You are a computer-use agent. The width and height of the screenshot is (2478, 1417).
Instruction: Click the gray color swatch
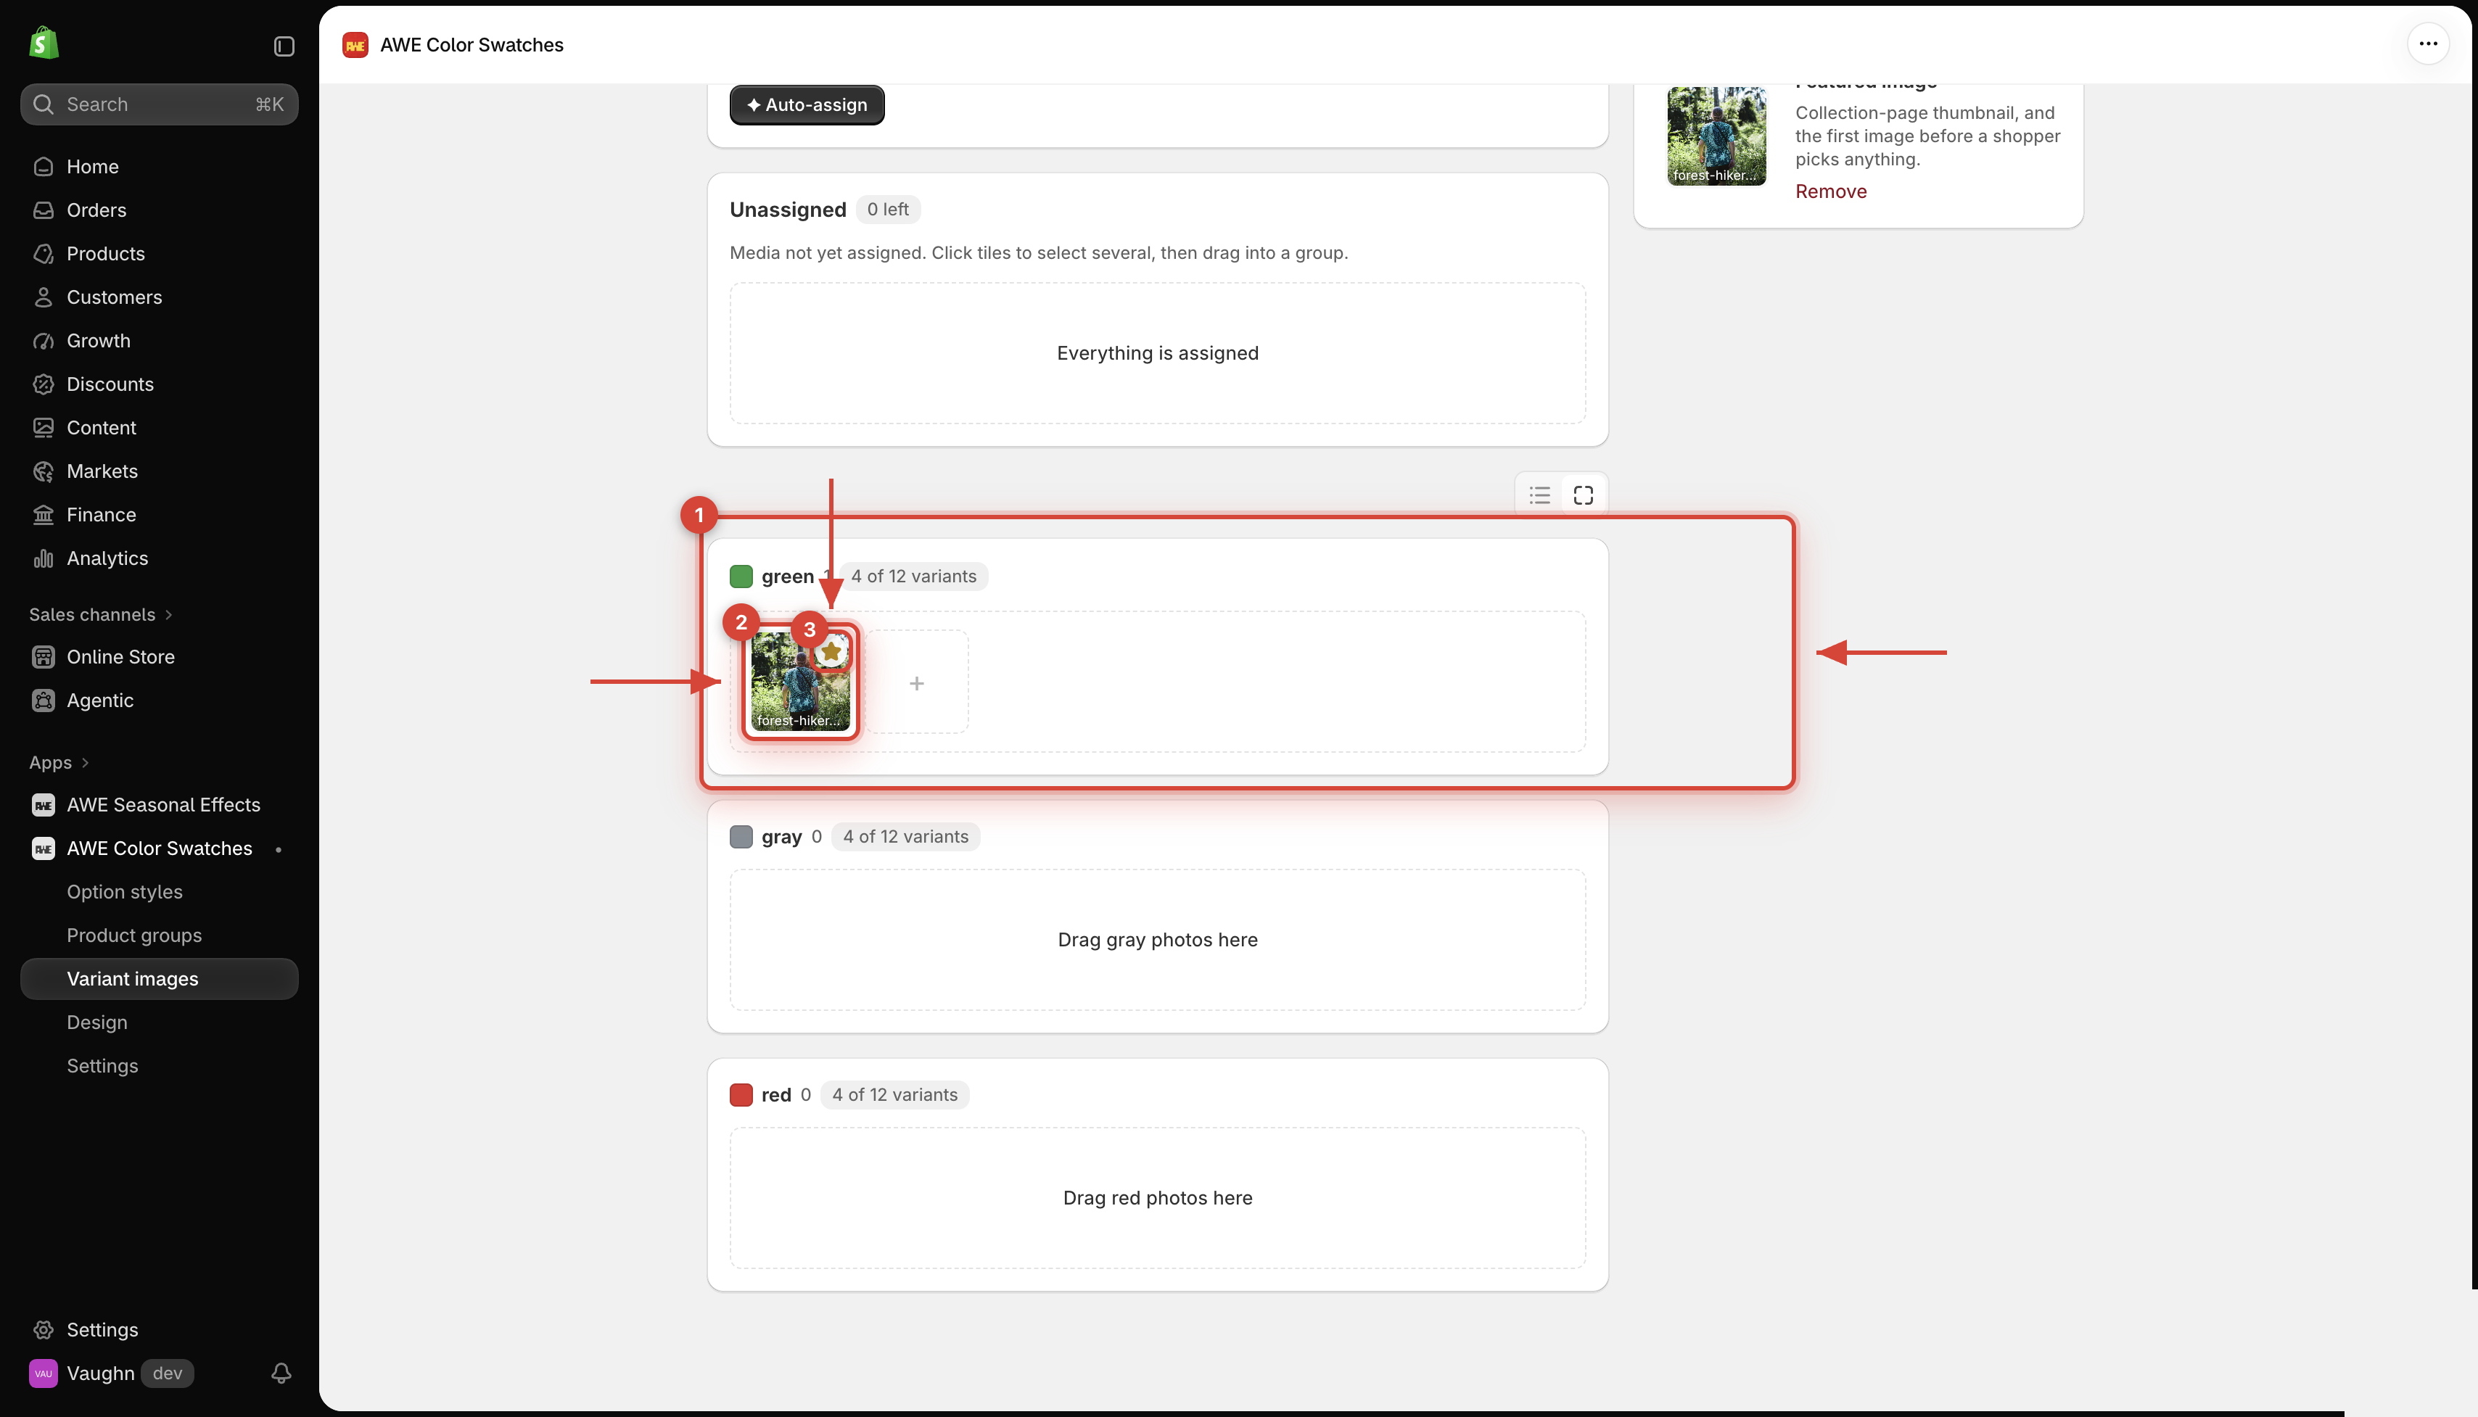[x=741, y=837]
